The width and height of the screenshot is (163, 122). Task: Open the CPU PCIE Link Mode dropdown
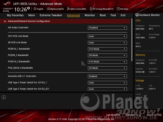pyautogui.click(x=107, y=36)
